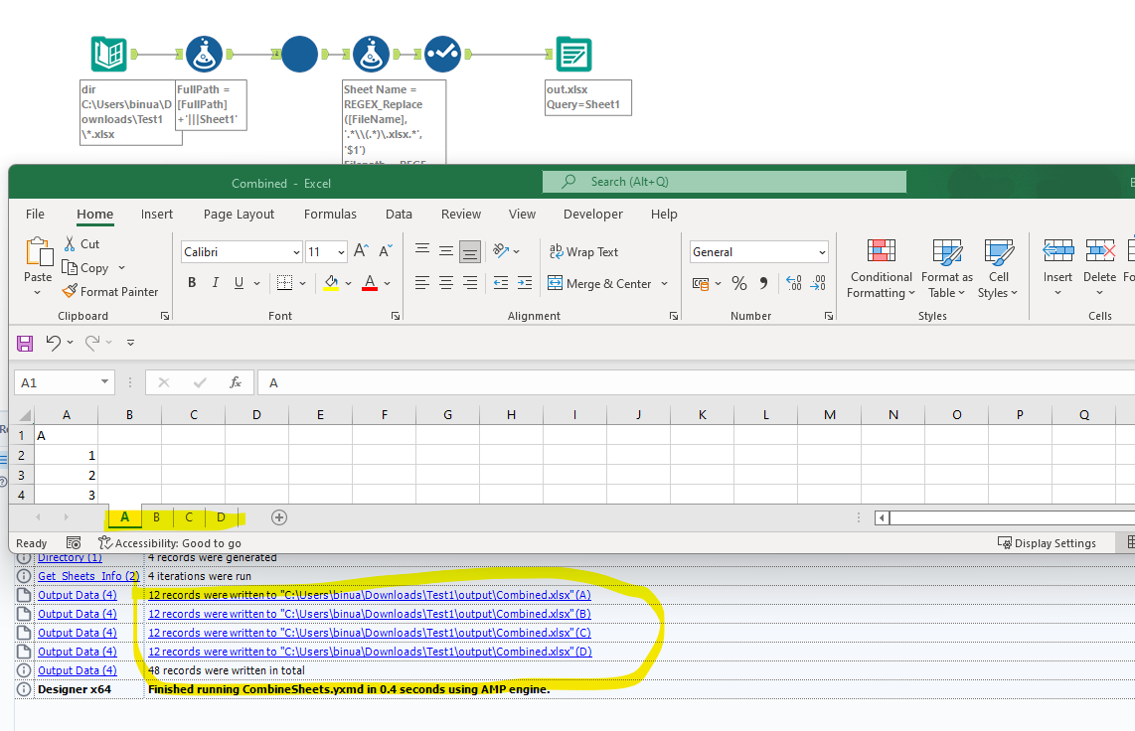1135x731 pixels.
Task: Toggle Wrap Text on
Action: (x=582, y=252)
